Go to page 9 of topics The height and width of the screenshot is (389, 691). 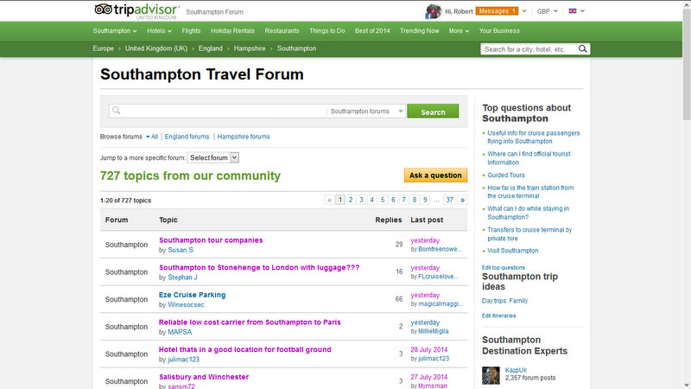click(x=425, y=200)
